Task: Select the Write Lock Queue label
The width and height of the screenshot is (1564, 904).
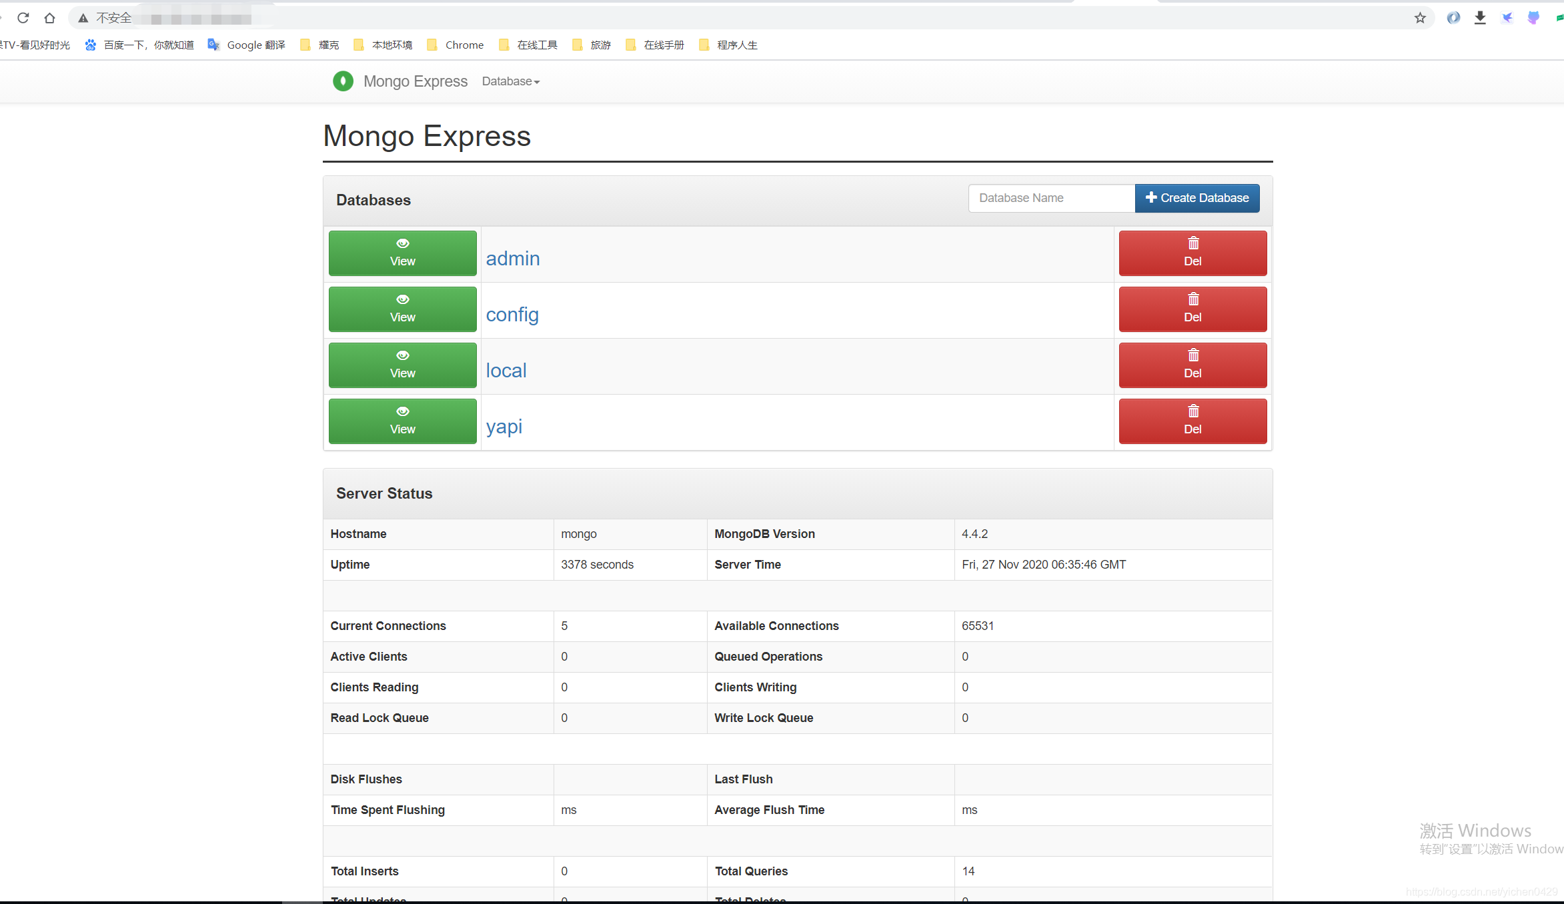Action: tap(764, 718)
